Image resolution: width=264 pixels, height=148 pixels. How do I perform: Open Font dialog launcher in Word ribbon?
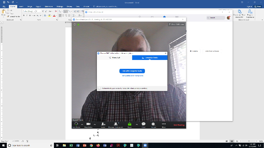click(x=57, y=20)
